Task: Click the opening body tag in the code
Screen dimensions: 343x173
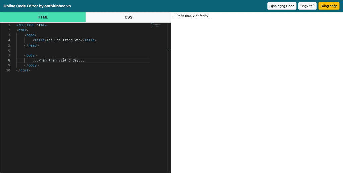Action: (30, 55)
